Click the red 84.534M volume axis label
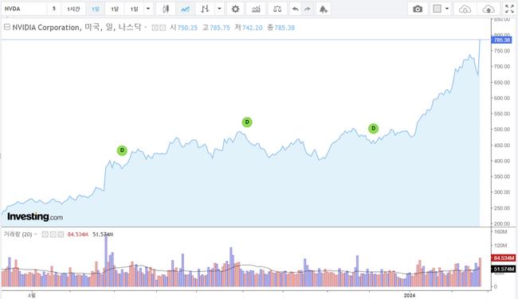This screenshot has height=299, width=518. tap(503, 258)
